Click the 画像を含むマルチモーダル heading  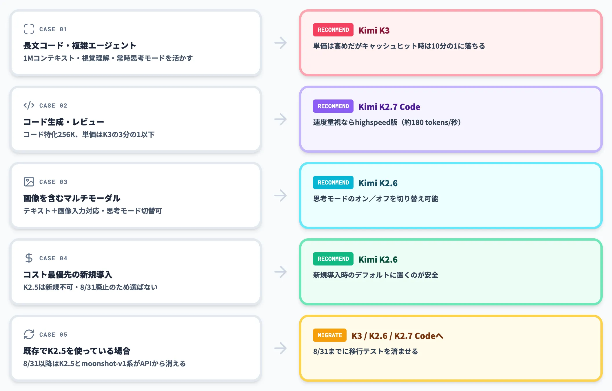(72, 198)
